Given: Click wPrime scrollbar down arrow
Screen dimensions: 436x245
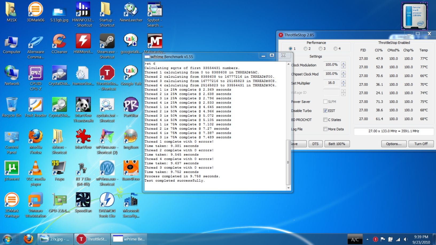Looking at the screenshot, I should coord(288,188).
